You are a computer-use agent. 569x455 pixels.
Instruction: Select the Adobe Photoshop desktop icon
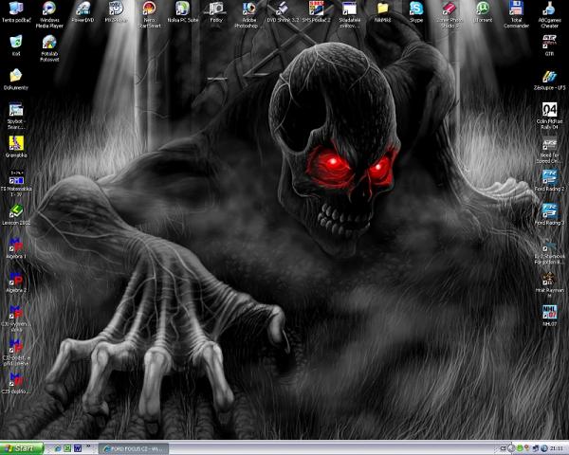pos(249,9)
